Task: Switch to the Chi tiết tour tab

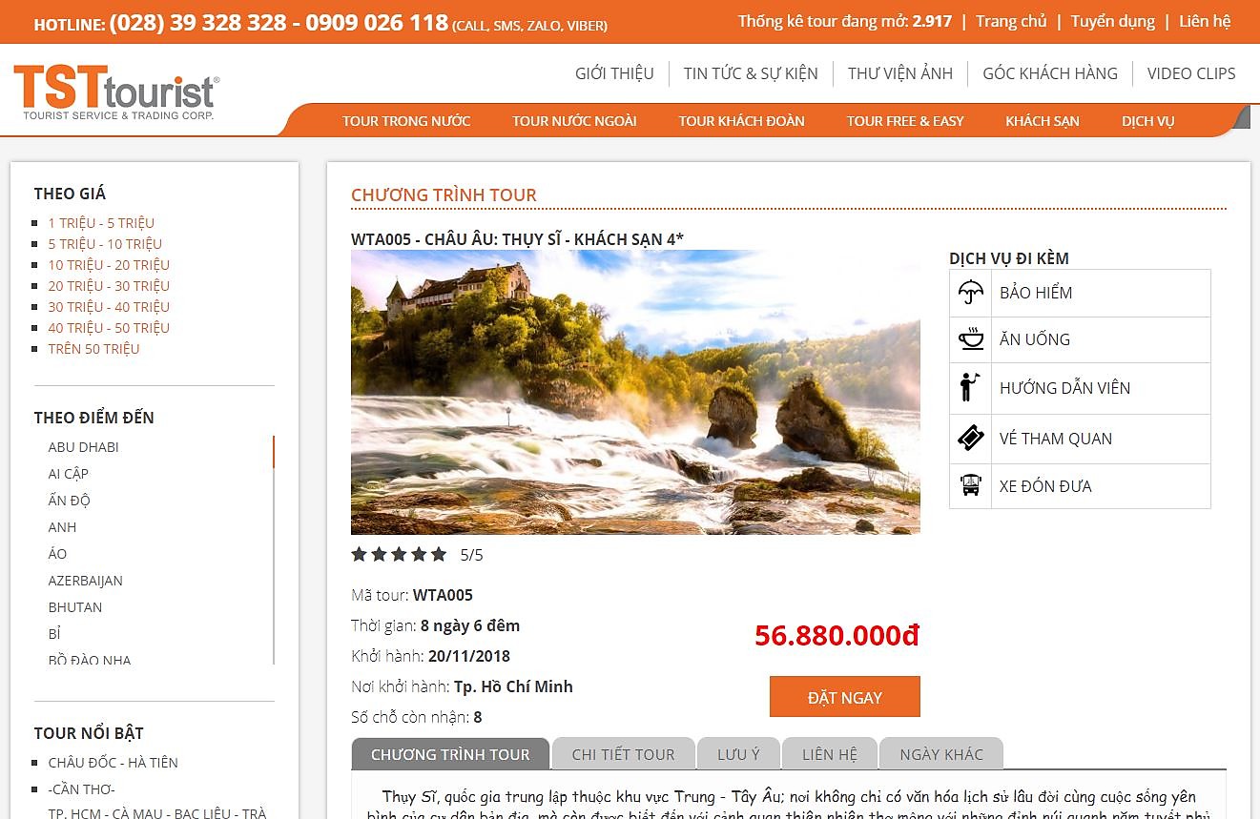Action: click(x=623, y=754)
